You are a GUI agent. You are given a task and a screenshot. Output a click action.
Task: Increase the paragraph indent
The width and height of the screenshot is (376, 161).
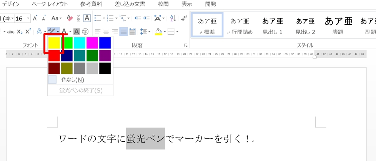[146, 18]
